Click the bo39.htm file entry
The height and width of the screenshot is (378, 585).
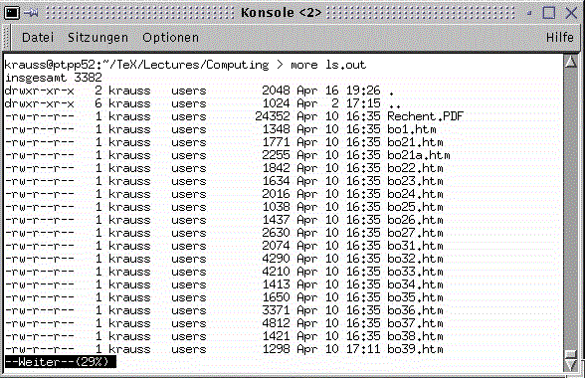tap(415, 349)
